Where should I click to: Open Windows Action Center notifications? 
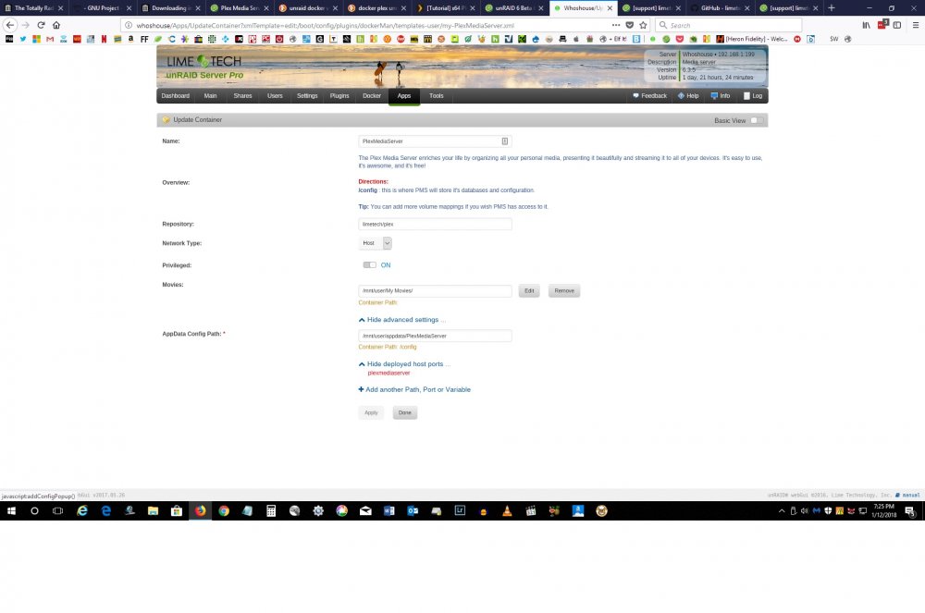(910, 511)
